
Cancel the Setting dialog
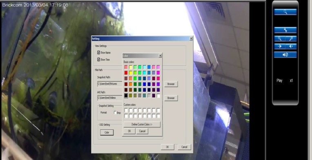pos(184,147)
